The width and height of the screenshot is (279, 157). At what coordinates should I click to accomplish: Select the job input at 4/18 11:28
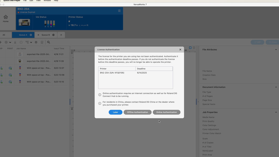pyautogui.click(x=35, y=61)
